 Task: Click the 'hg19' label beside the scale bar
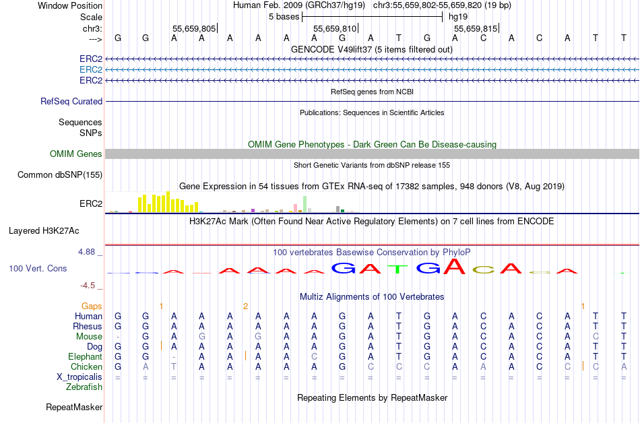(458, 17)
